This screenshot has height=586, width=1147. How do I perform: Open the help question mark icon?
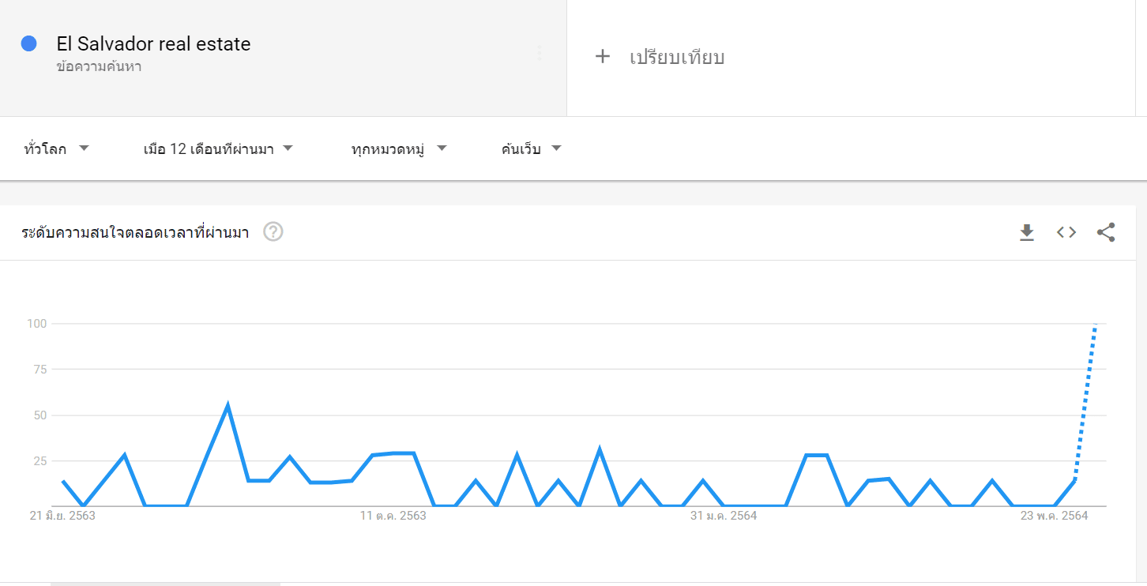[x=273, y=232]
